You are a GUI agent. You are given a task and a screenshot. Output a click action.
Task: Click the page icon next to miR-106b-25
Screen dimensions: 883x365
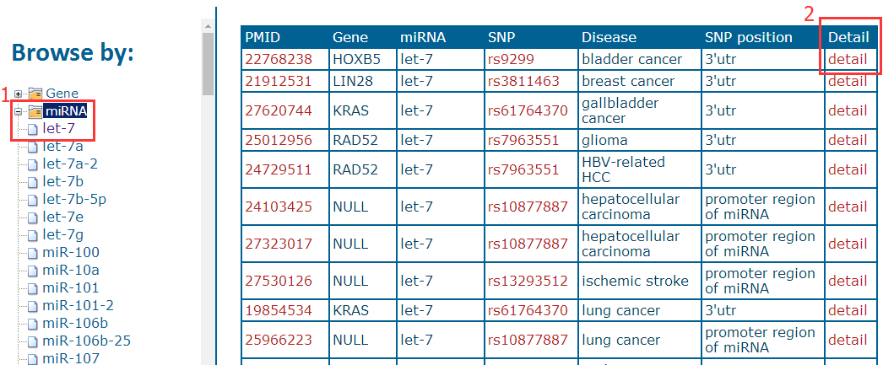[x=33, y=341]
